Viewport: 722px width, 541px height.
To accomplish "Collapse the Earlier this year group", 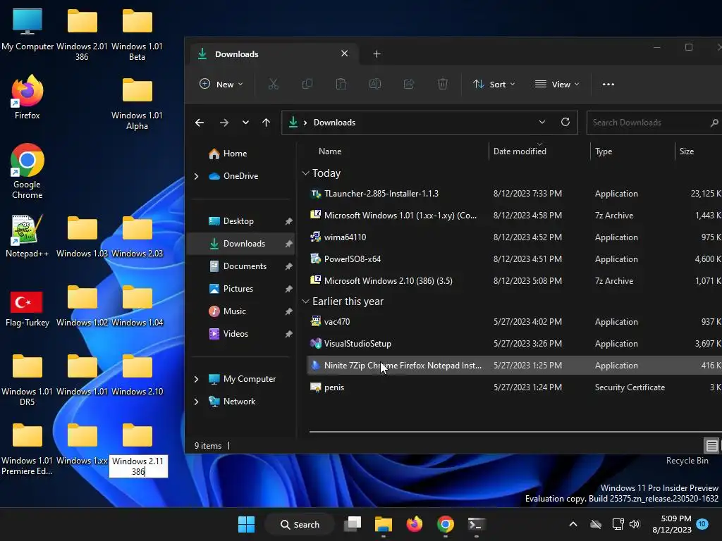I will tap(305, 301).
